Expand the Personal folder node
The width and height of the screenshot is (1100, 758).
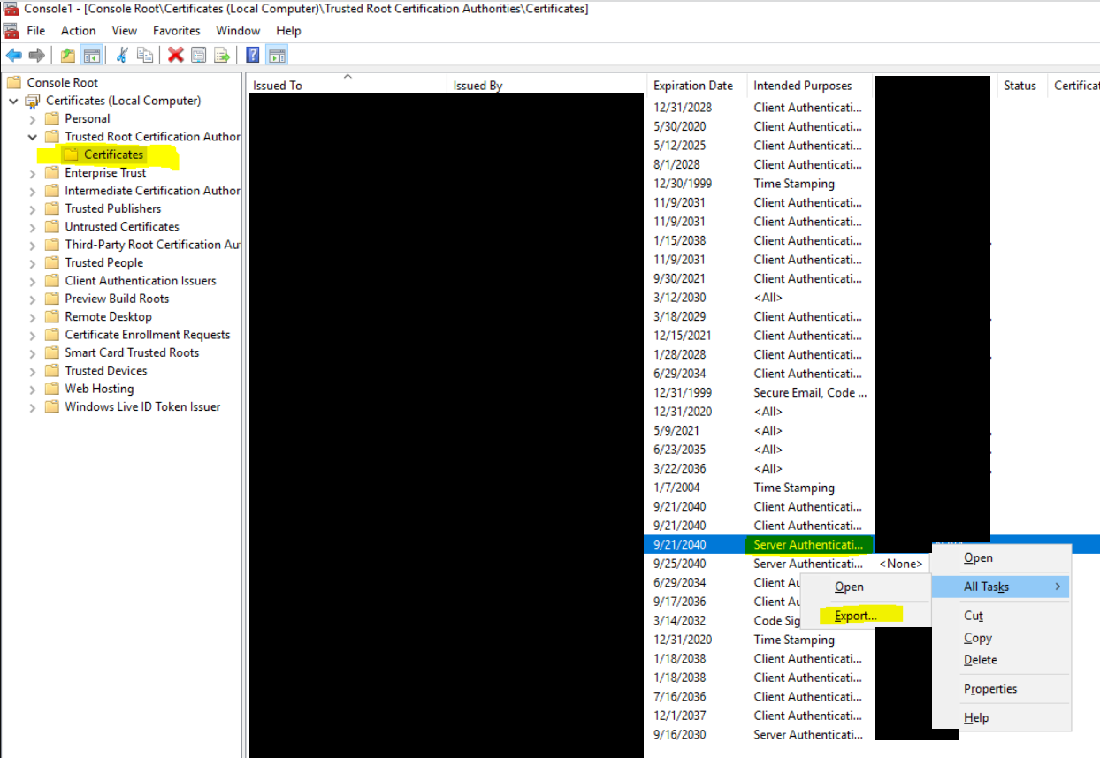click(33, 119)
